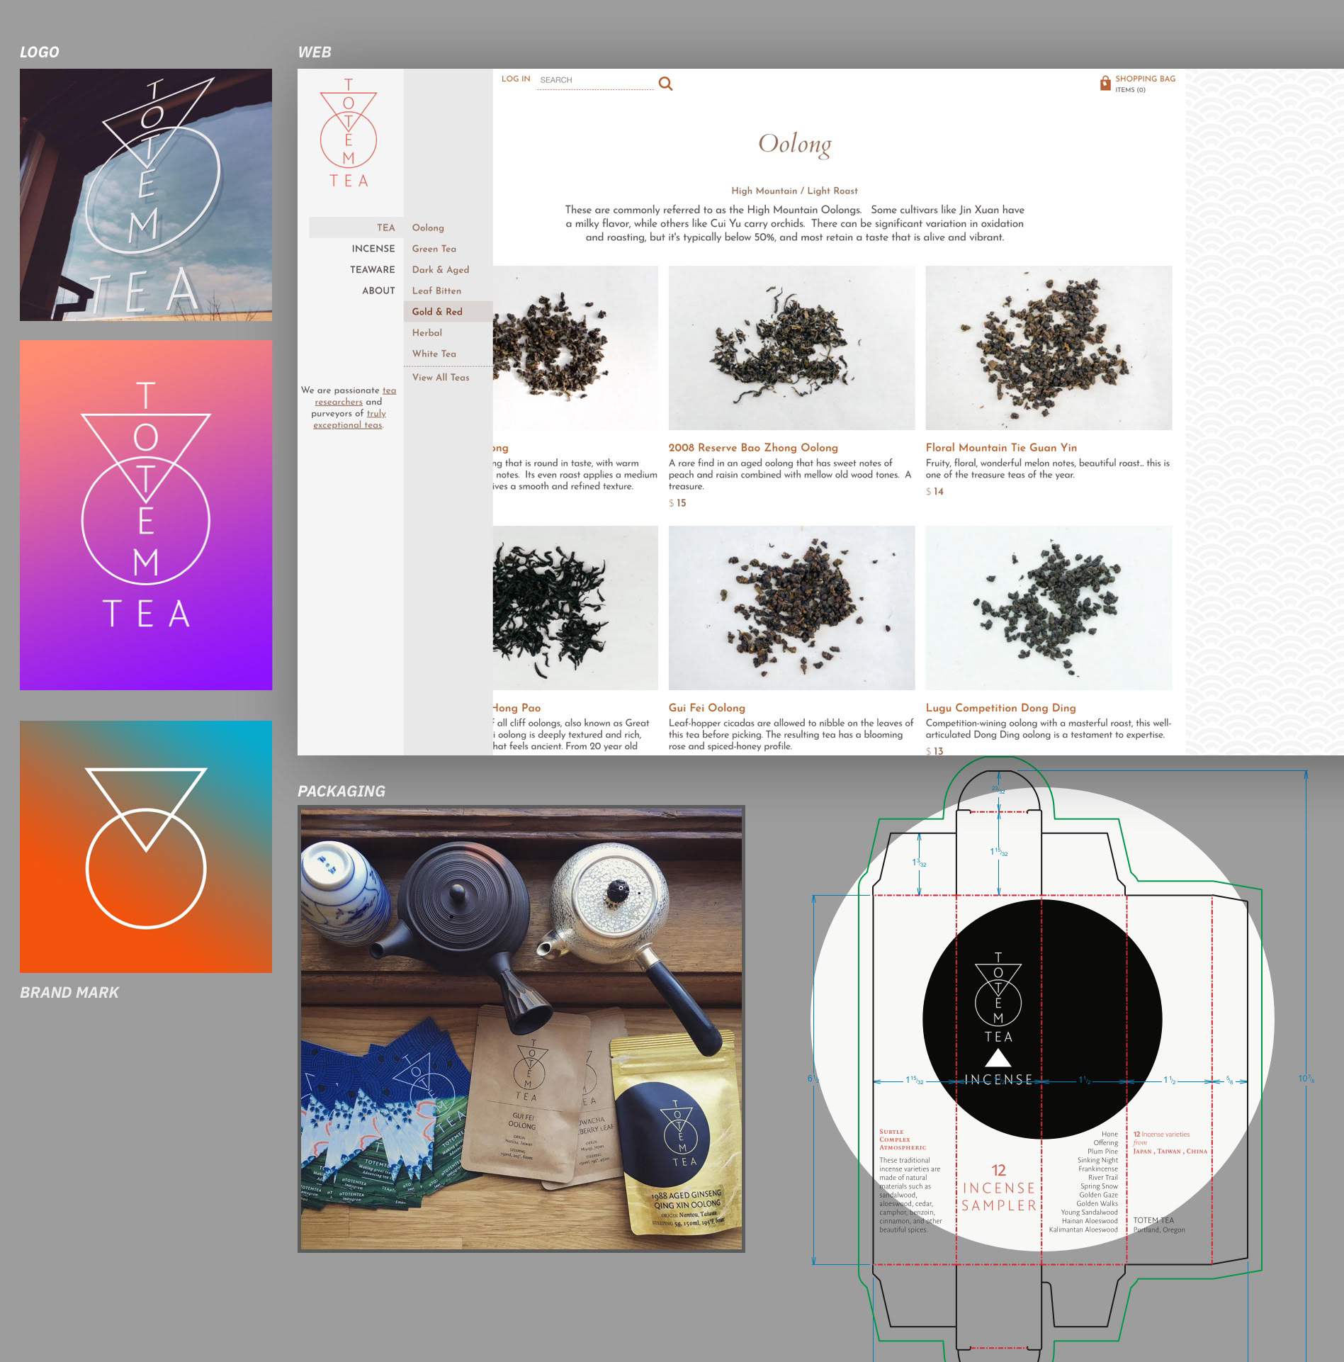Open Floral Mountain Tie Guan Yin title

point(1001,448)
